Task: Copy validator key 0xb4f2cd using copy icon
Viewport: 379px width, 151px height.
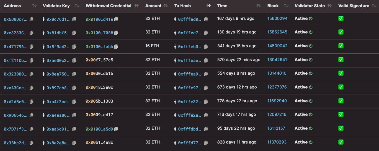Action: coord(74,101)
